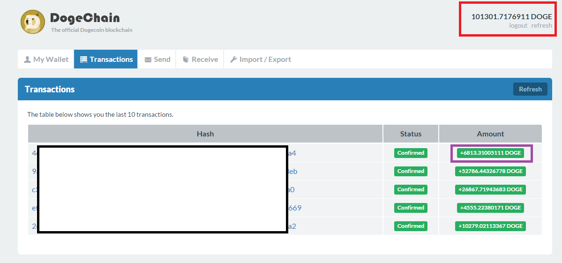Click the Dogecoin coin logo
Viewport: 562px width, 263px height.
(32, 22)
